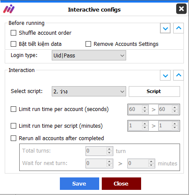This screenshot has width=189, height=195.
Task: Enable Shuffle account order checkbox
Action: click(14, 33)
